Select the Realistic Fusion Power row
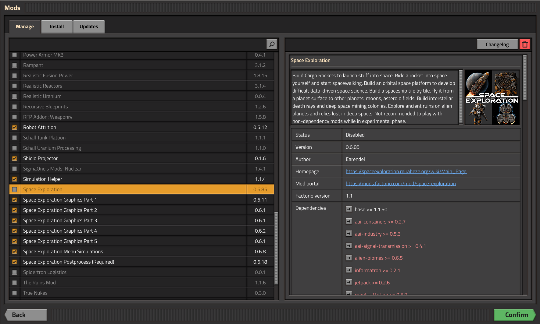Image resolution: width=540 pixels, height=324 pixels. [x=141, y=76]
